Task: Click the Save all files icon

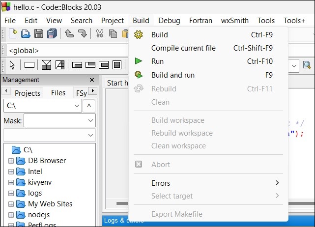Action: click(x=52, y=33)
